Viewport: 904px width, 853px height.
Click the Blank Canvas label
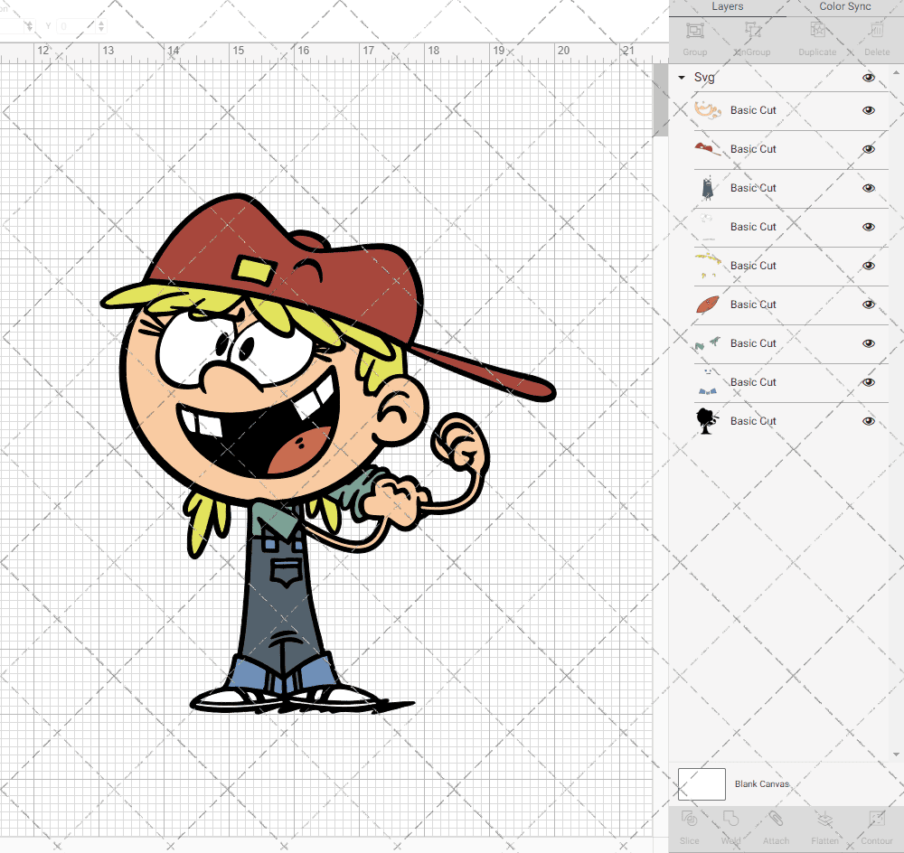761,783
